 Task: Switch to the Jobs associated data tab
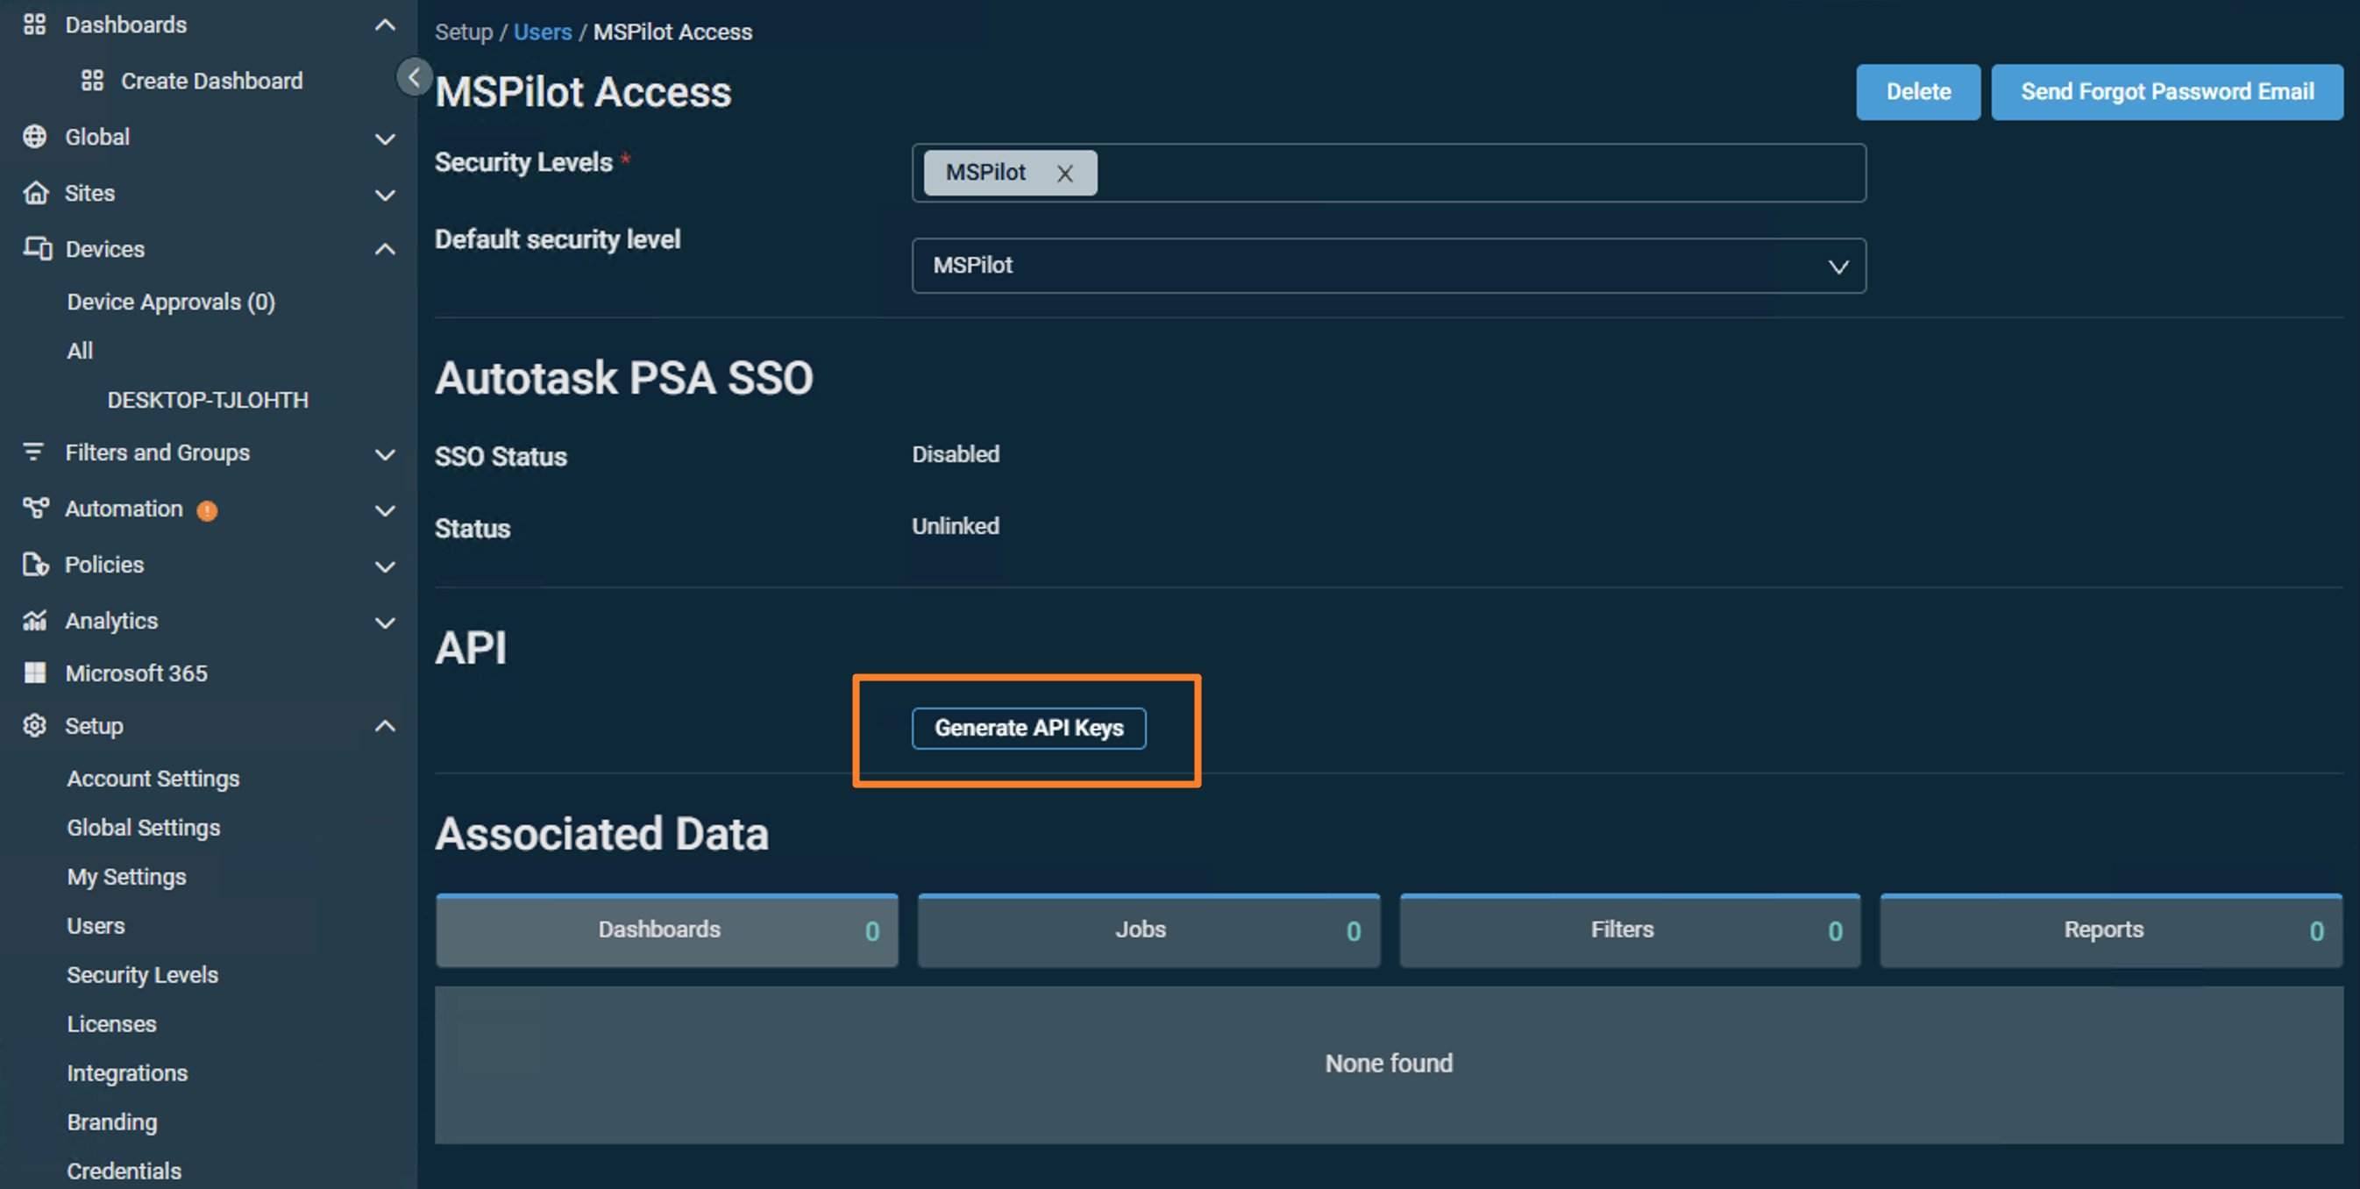(x=1148, y=929)
